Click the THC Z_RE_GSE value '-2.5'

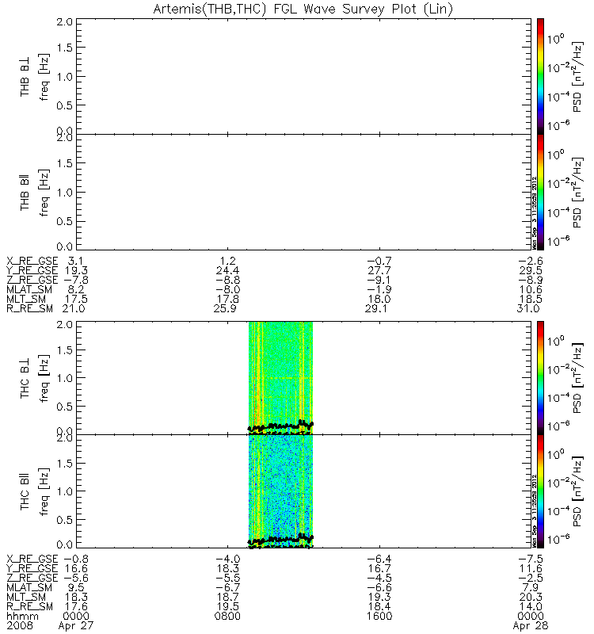pyautogui.click(x=531, y=578)
